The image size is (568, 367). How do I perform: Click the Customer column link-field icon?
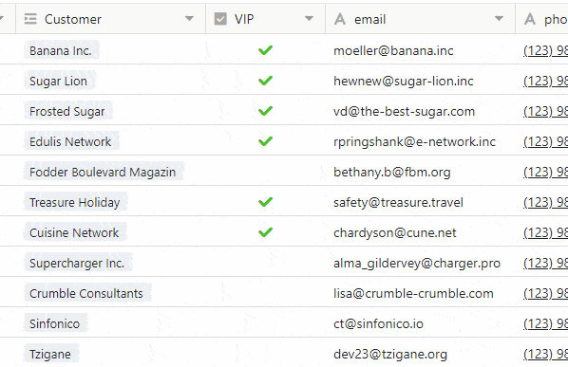(30, 19)
